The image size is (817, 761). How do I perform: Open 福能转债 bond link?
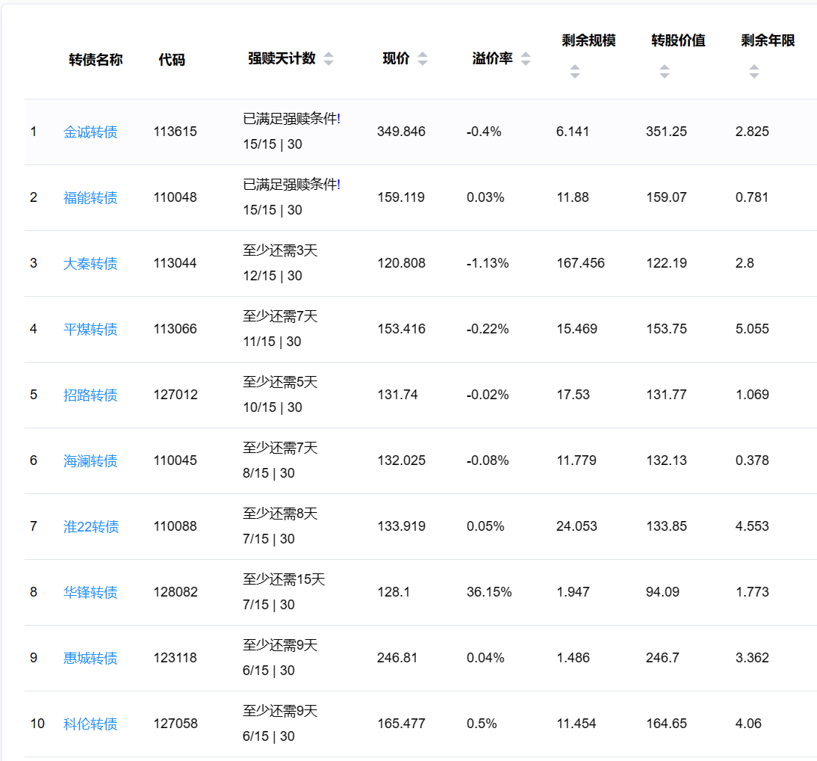pos(90,198)
